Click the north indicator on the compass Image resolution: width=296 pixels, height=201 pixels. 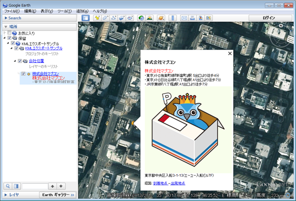point(281,26)
